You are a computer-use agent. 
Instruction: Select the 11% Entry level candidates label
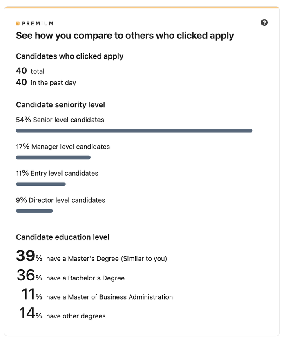point(57,173)
